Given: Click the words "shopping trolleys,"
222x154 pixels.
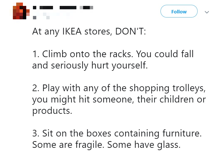Looking at the screenshot, I should (x=167, y=88).
